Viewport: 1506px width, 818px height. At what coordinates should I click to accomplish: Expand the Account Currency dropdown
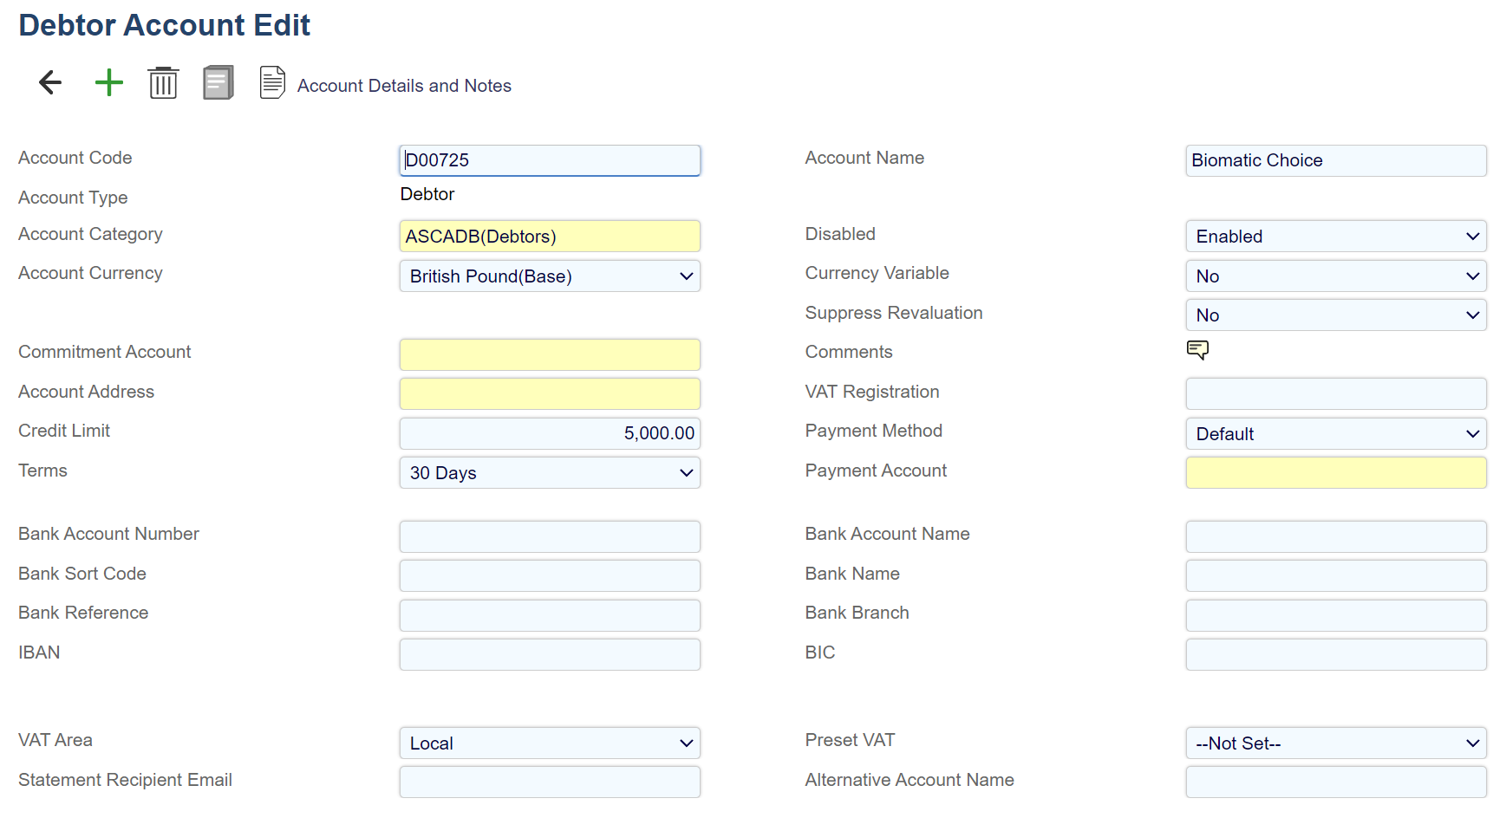550,276
